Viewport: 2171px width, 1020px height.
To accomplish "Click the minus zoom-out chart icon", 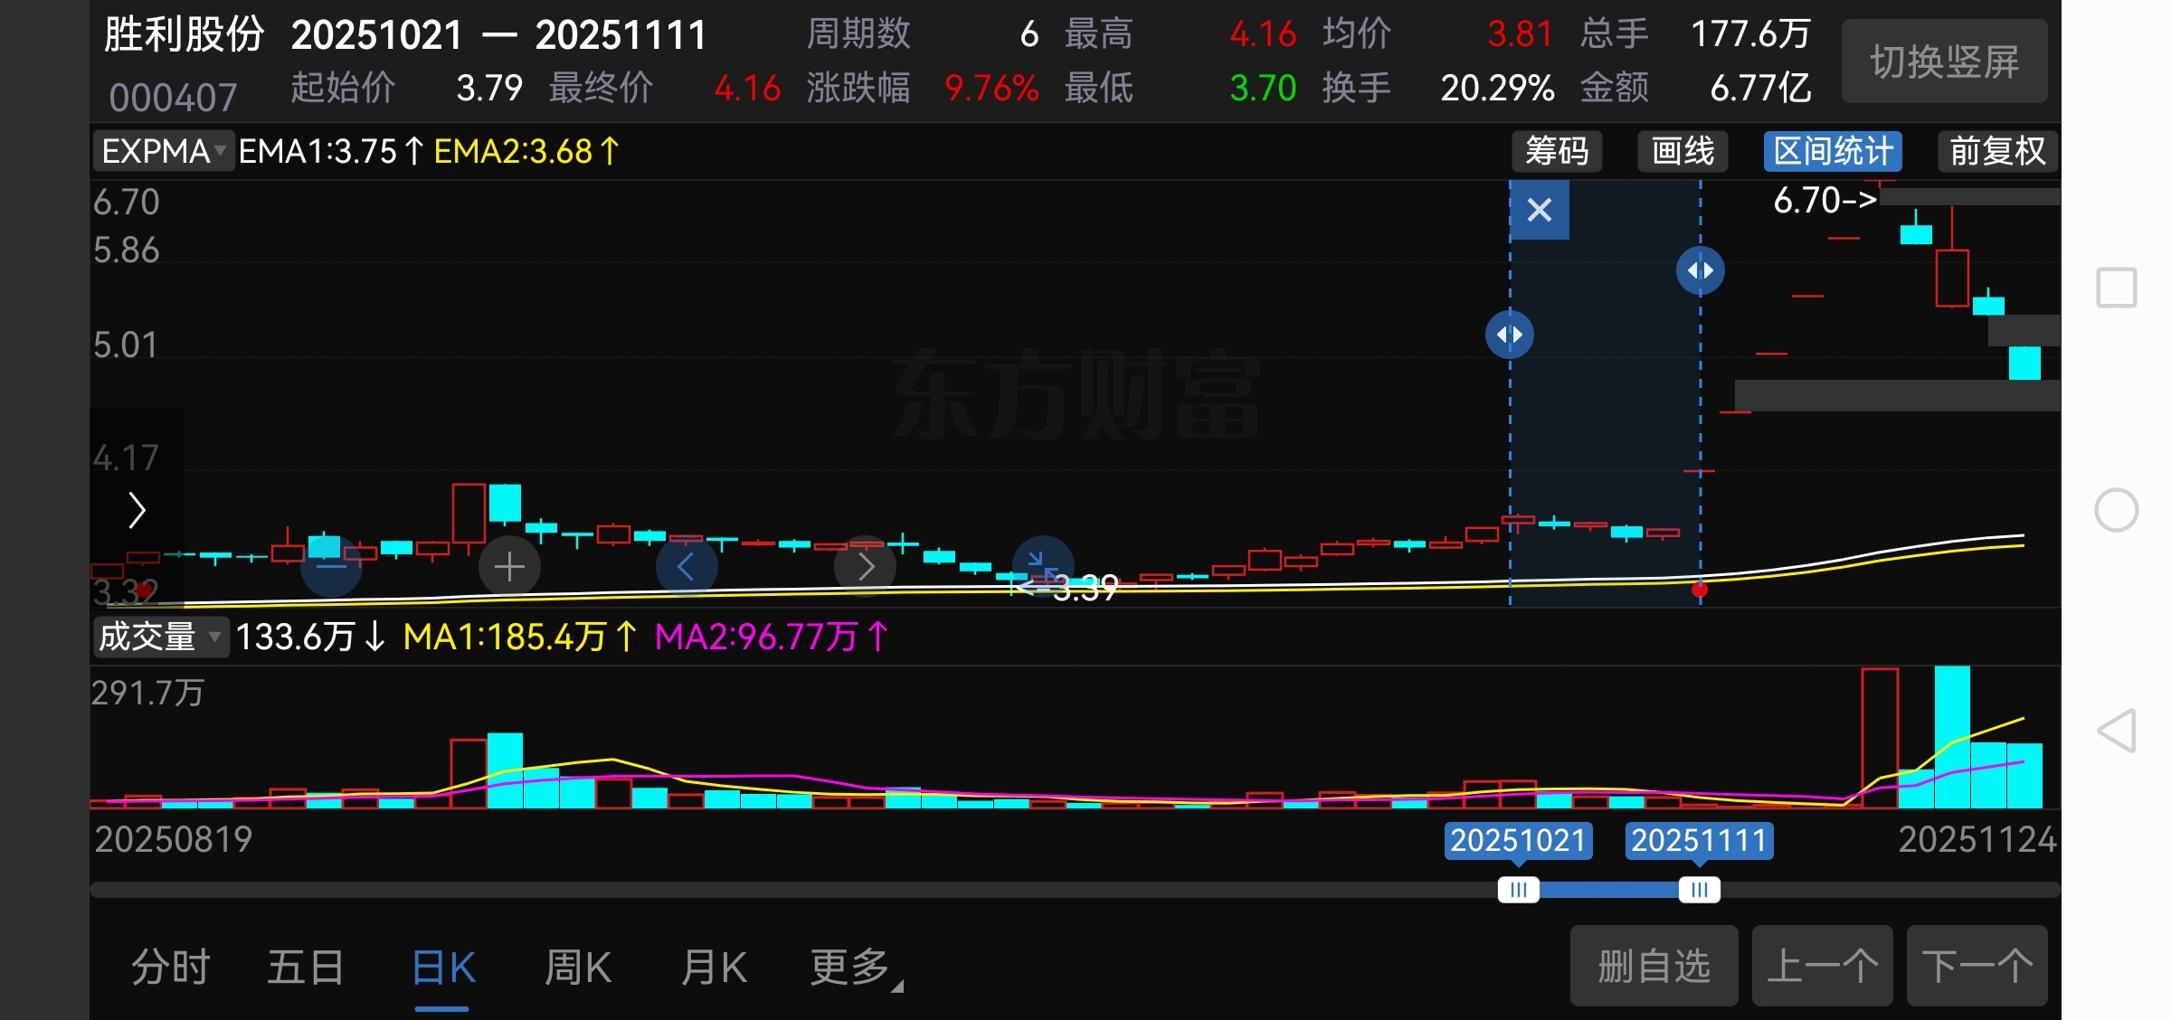I will [x=331, y=567].
